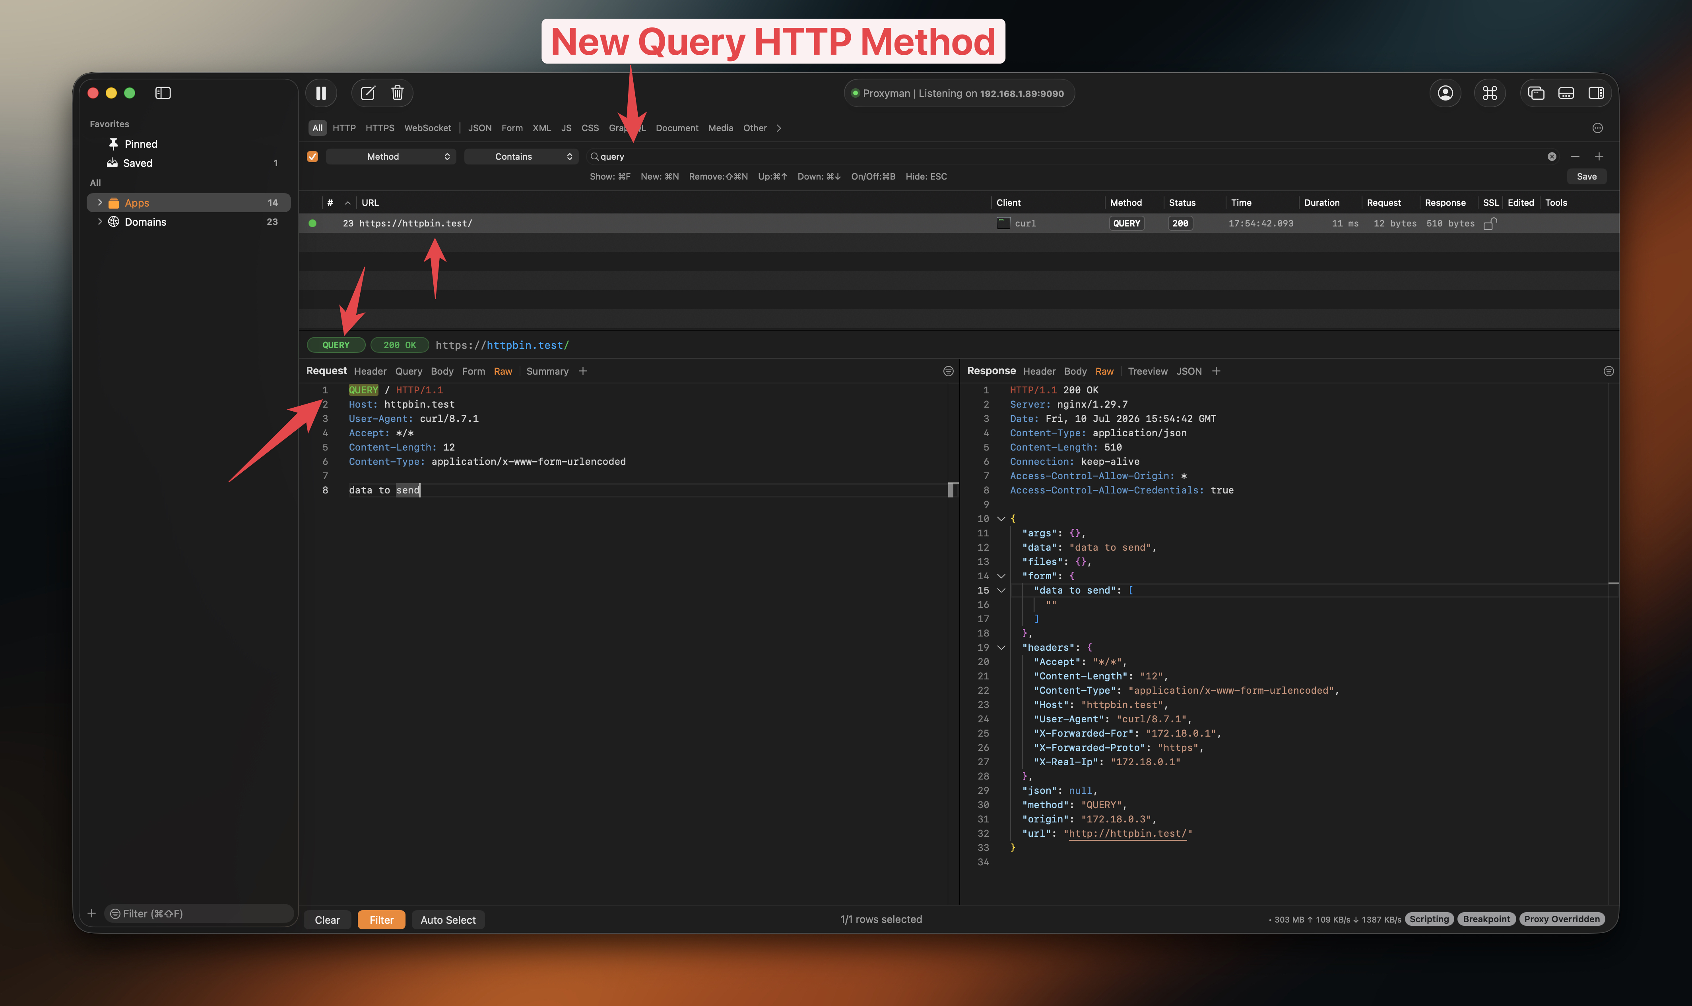Toggle Auto Select option
Viewport: 1692px width, 1006px height.
coord(448,920)
